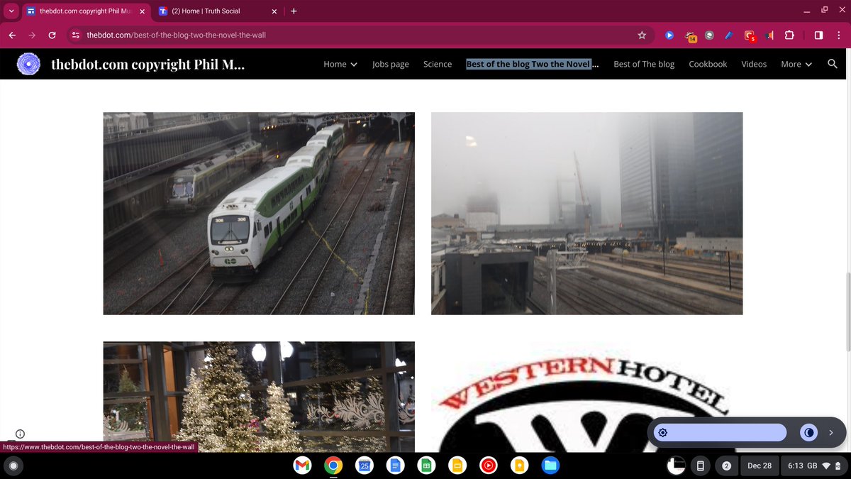Viewport: 851px width, 479px height.
Task: Go back to the previous page
Action: tap(12, 35)
